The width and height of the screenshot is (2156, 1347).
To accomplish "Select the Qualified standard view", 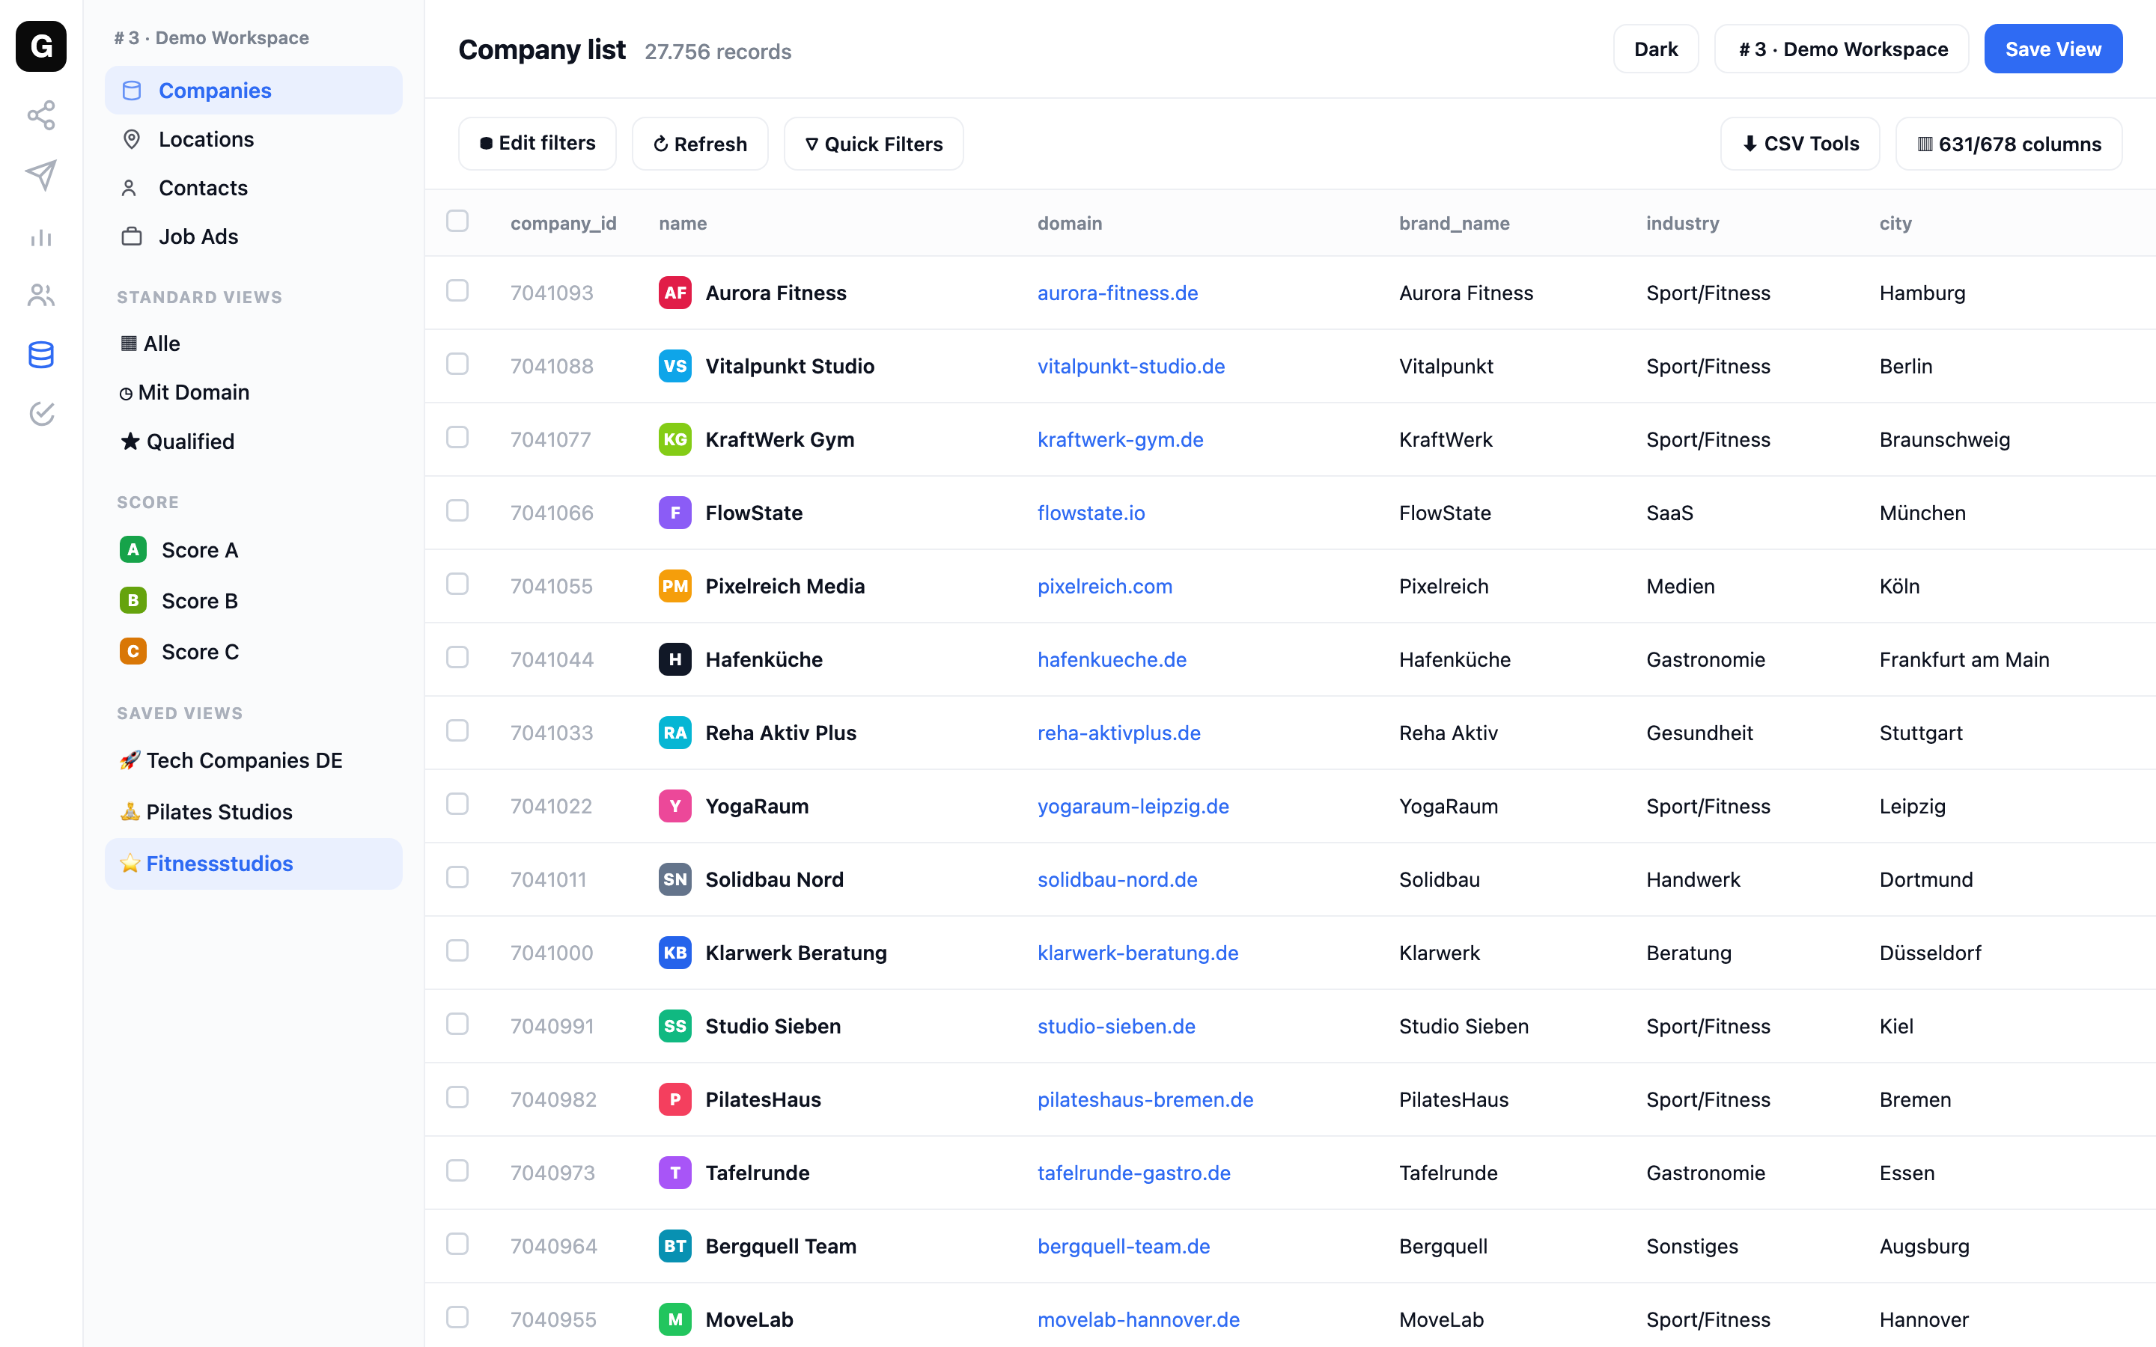I will coord(254,441).
